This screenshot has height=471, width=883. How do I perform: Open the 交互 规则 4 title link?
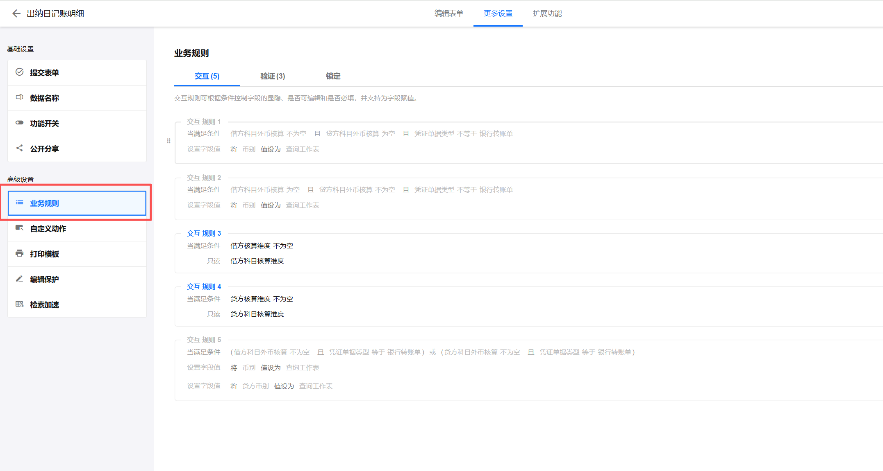click(204, 286)
